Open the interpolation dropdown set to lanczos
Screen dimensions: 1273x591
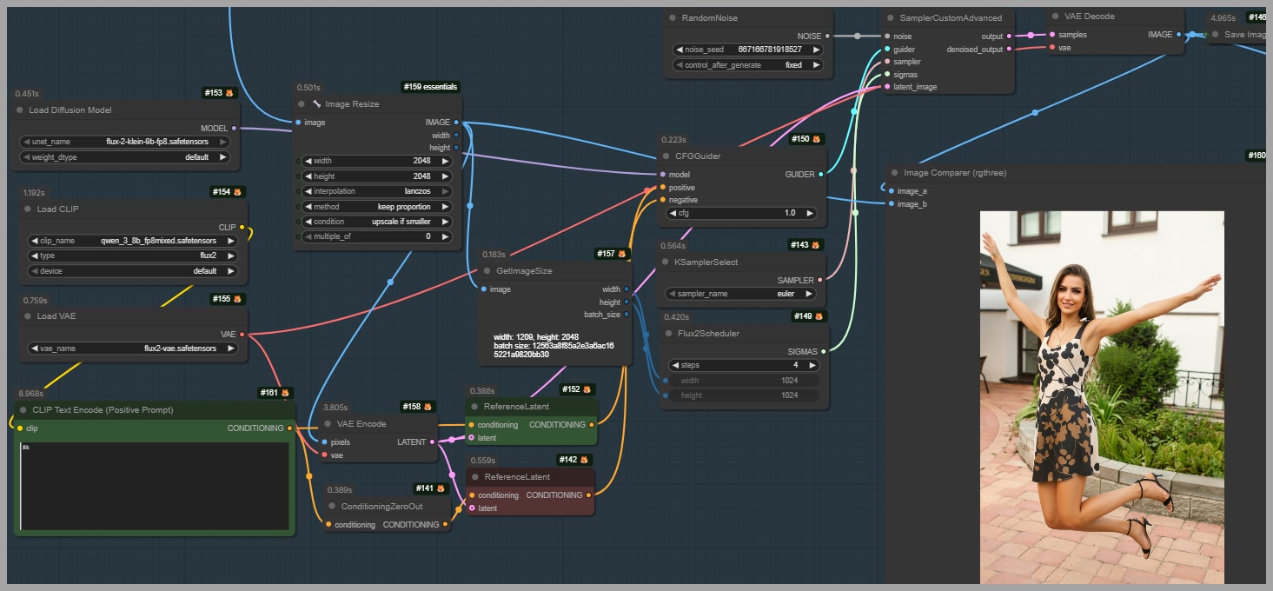[x=375, y=191]
